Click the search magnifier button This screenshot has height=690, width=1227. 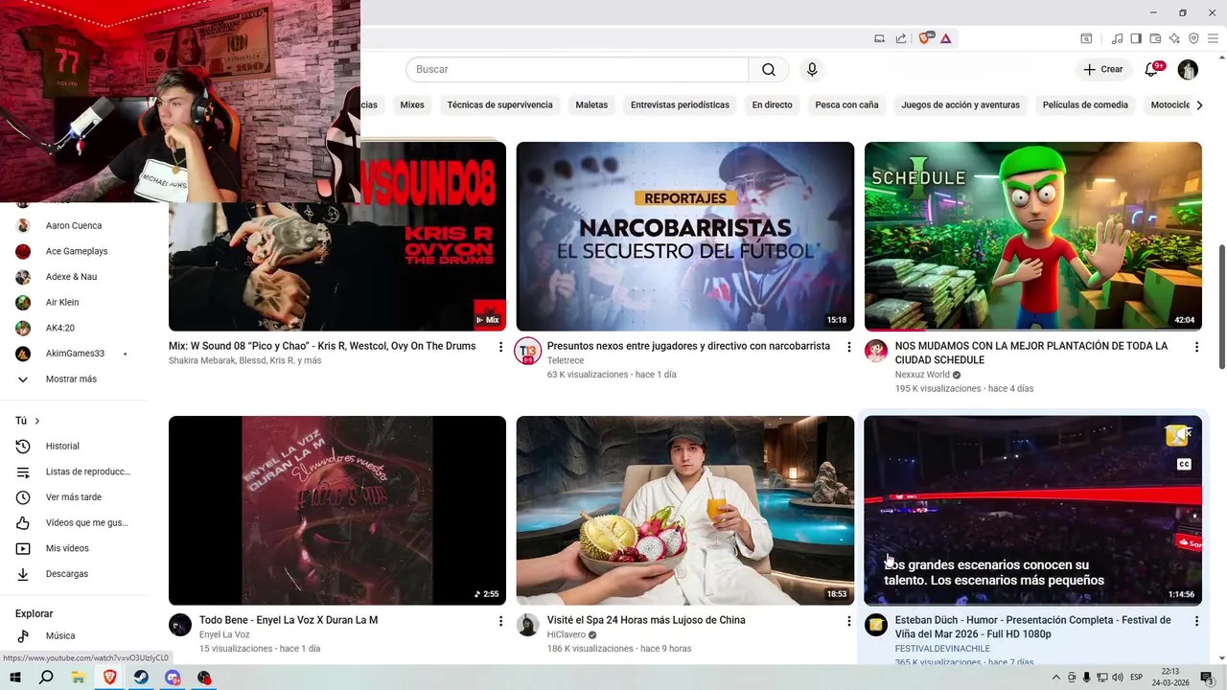click(769, 69)
